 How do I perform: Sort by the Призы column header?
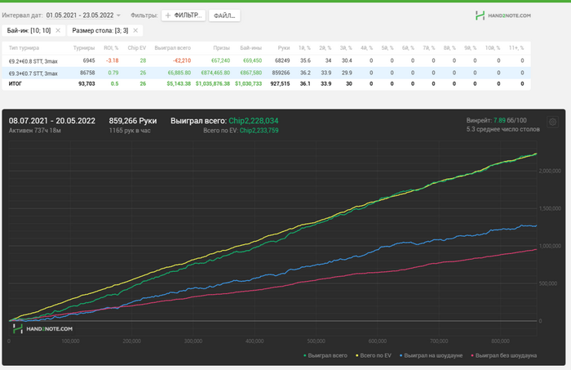[x=221, y=47]
